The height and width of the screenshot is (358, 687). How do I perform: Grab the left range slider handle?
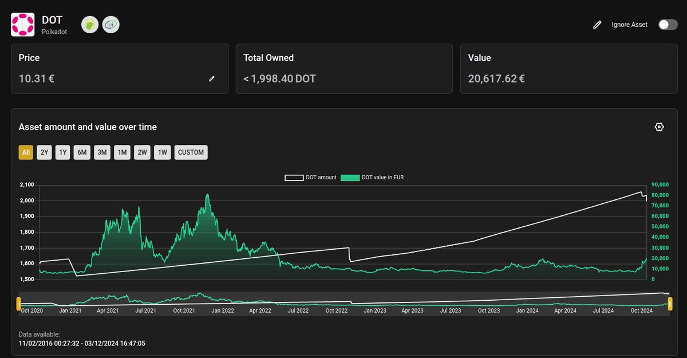coord(18,303)
